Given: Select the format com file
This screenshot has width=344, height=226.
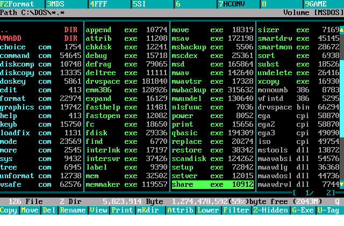Looking at the screenshot, I should click(x=41, y=98).
